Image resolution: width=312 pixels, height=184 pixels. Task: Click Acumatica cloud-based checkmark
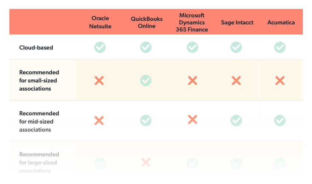(280, 47)
